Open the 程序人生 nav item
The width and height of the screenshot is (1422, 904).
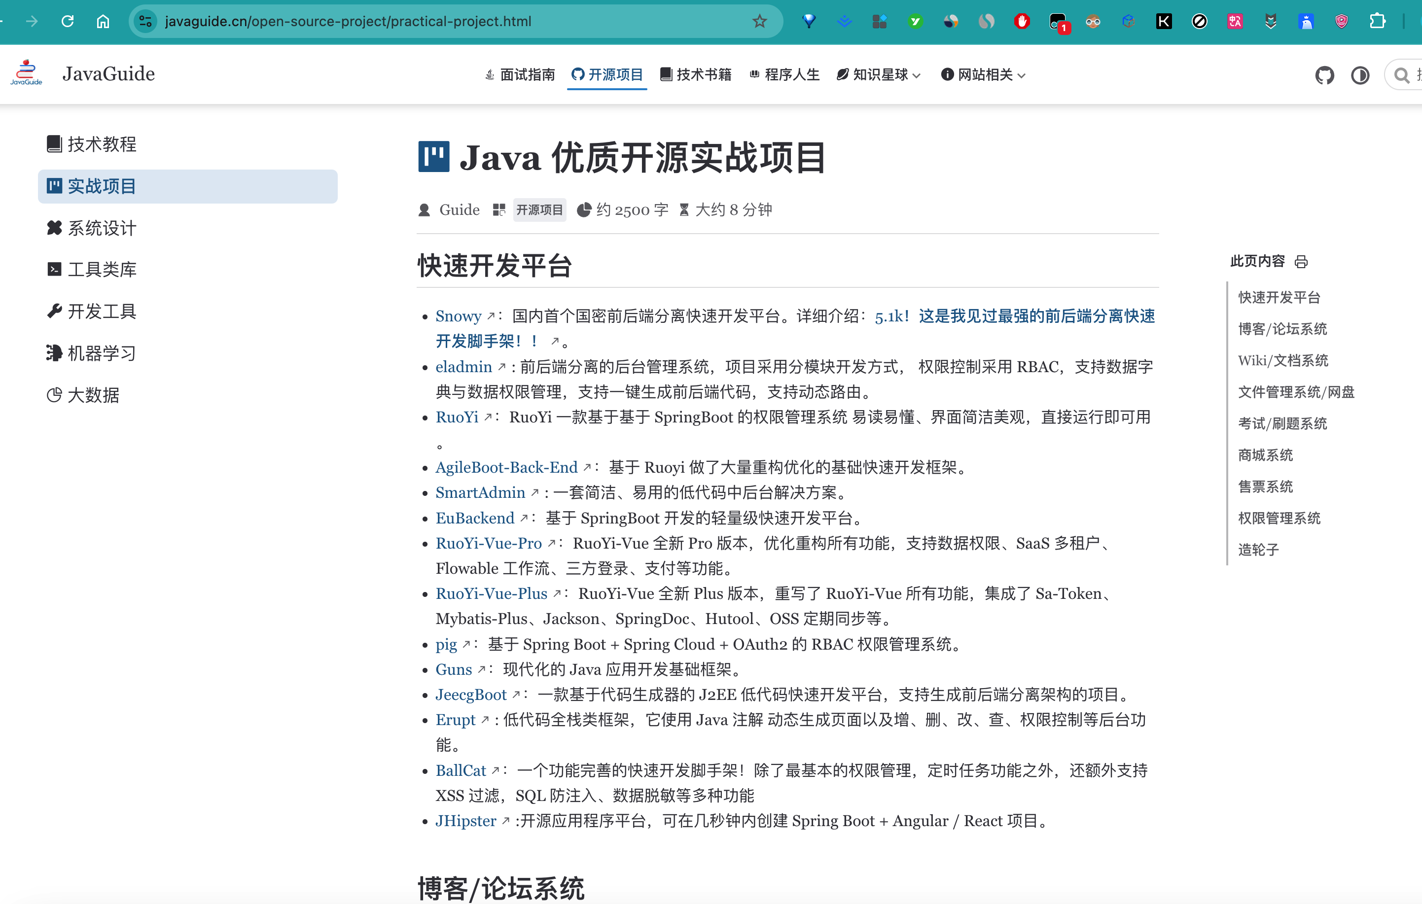(x=784, y=74)
